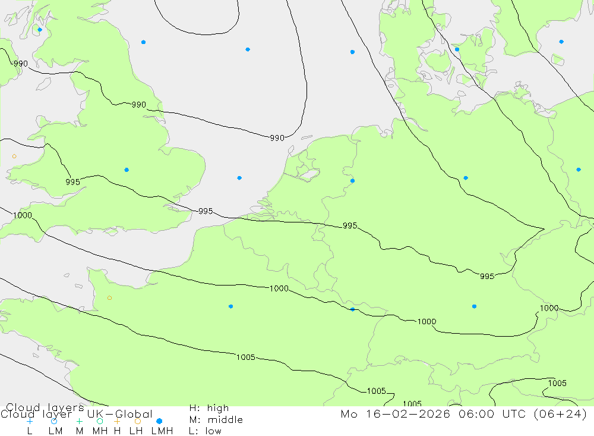
Task: Click the 995 label over western Germany
Action: click(350, 225)
